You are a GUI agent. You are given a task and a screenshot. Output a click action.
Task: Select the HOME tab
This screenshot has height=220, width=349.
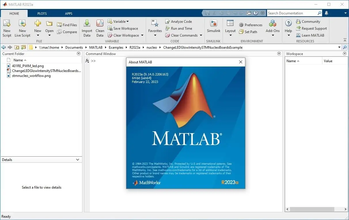click(14, 14)
